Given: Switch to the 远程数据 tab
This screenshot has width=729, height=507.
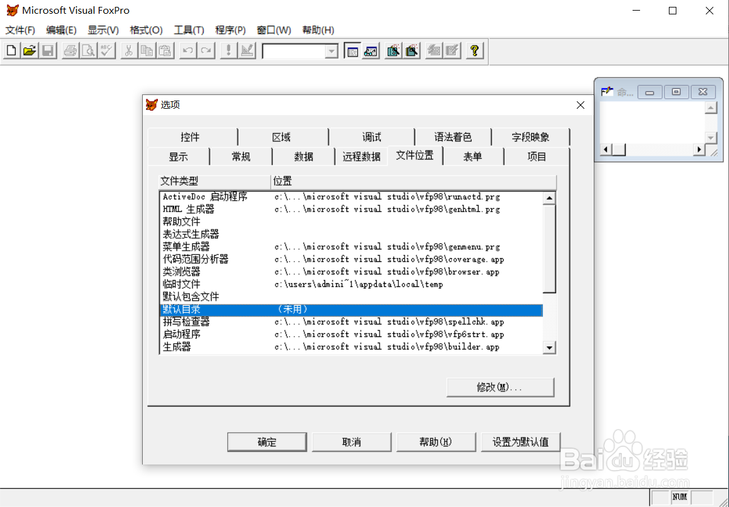Looking at the screenshot, I should click(362, 156).
